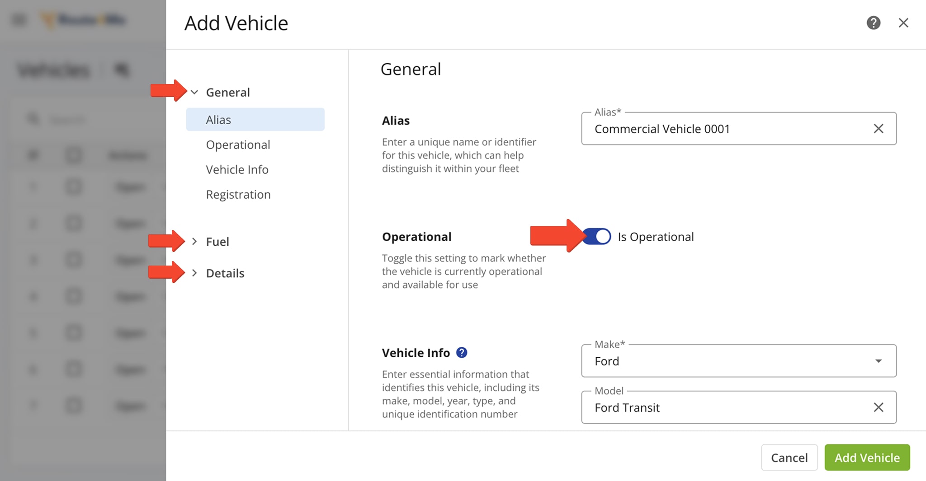926x481 pixels.
Task: Open Vehicle Info help tooltip icon
Action: [461, 353]
